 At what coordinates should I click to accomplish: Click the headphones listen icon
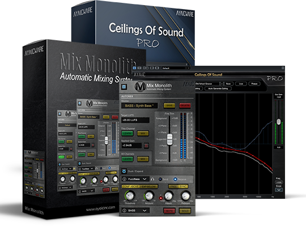pyautogui.click(x=152, y=179)
